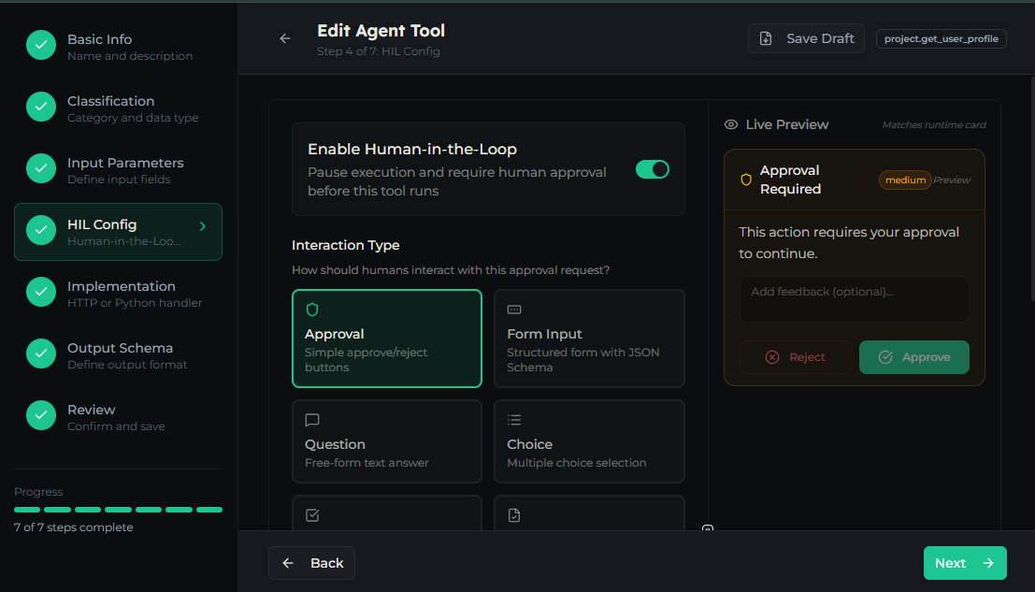
Task: Click the 'Edit Agent Tool' title
Action: click(x=381, y=31)
